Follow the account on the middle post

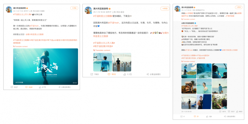pos(165,9)
